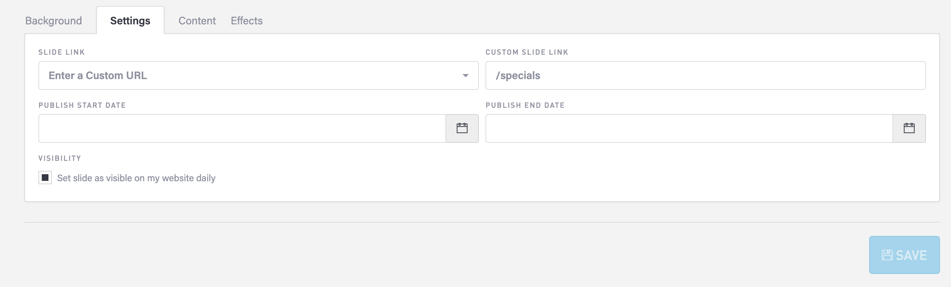The width and height of the screenshot is (951, 287).
Task: Click inside the Publish End Date field
Action: 689,128
